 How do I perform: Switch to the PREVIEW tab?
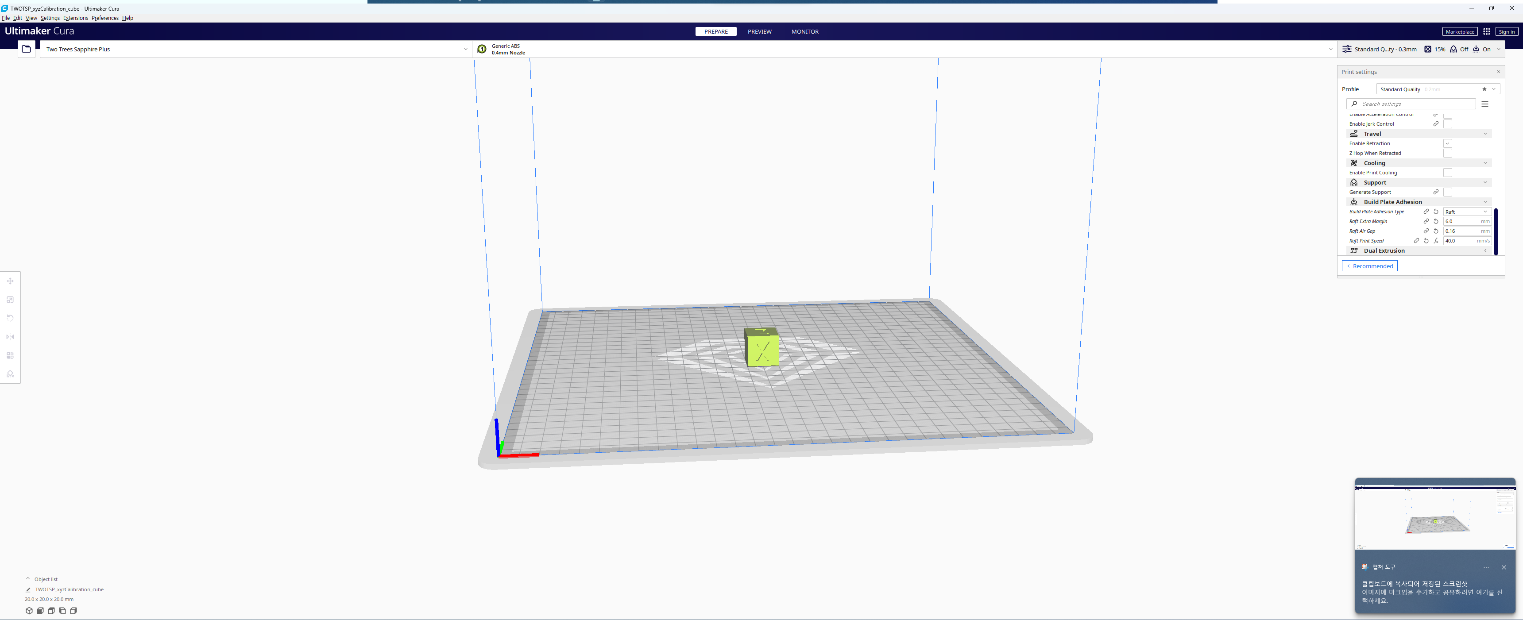(x=759, y=32)
